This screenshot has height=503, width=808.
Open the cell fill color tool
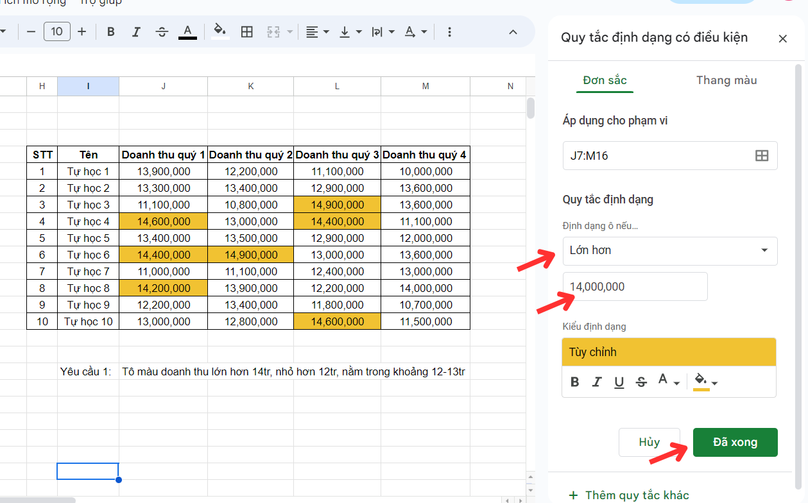[x=220, y=31]
